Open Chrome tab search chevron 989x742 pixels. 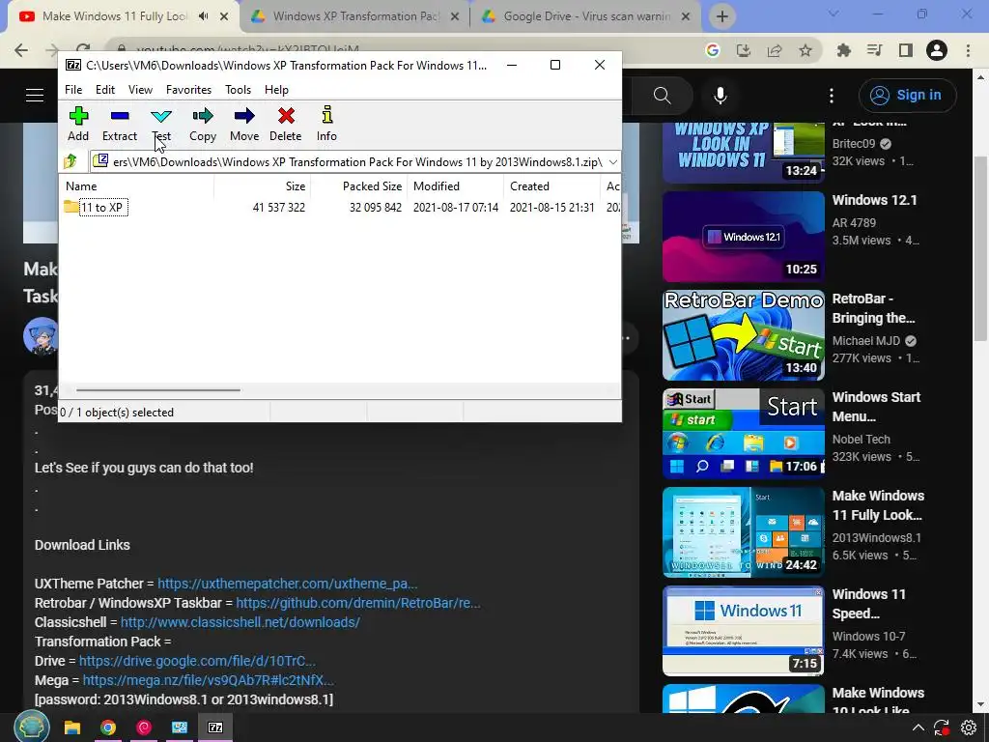[834, 14]
